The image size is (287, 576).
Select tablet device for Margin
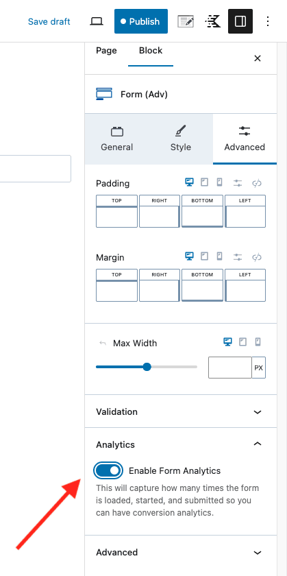click(204, 256)
